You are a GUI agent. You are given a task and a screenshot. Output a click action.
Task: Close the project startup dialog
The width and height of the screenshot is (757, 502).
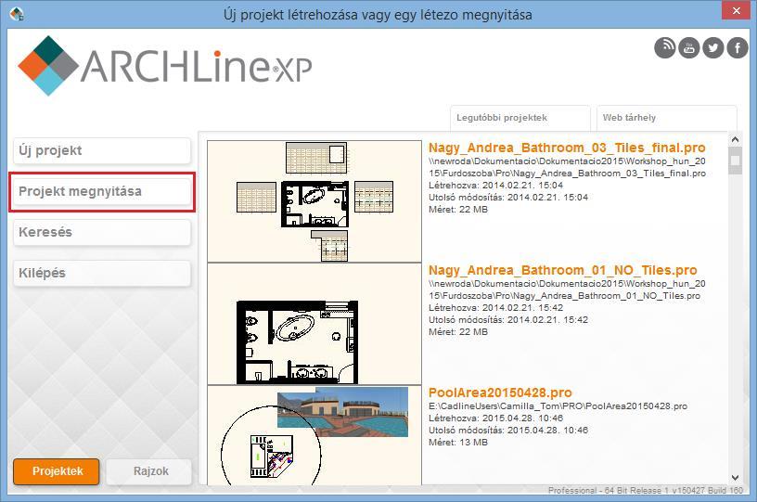[736, 10]
